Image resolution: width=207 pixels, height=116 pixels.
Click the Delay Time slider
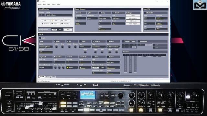105,29
